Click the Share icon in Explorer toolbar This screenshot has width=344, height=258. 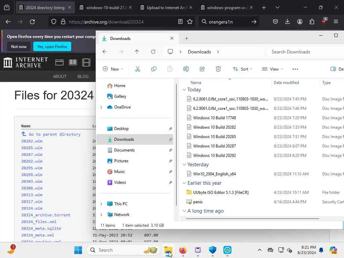click(x=202, y=69)
